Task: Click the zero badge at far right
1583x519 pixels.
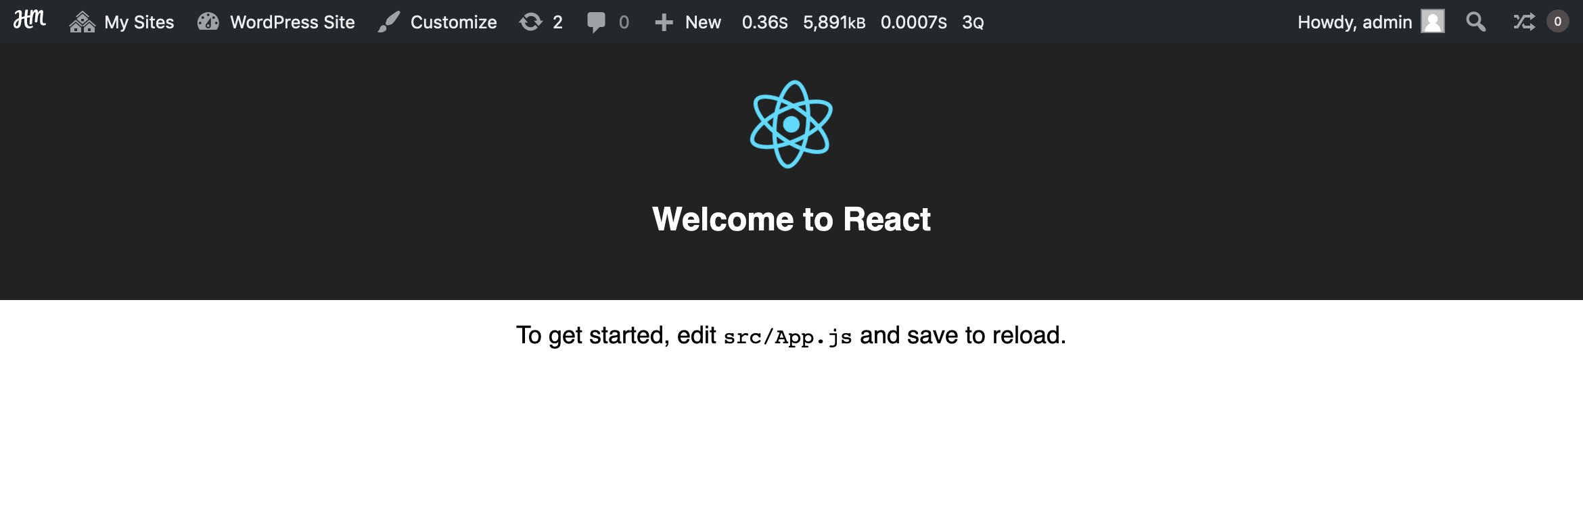Action: point(1559,21)
